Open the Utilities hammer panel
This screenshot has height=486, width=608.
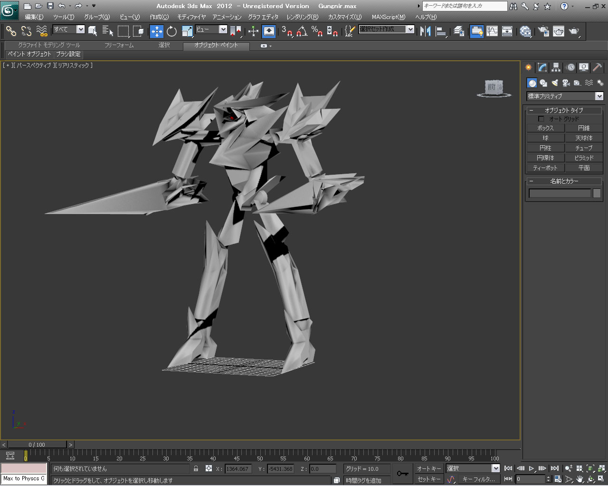pos(598,67)
